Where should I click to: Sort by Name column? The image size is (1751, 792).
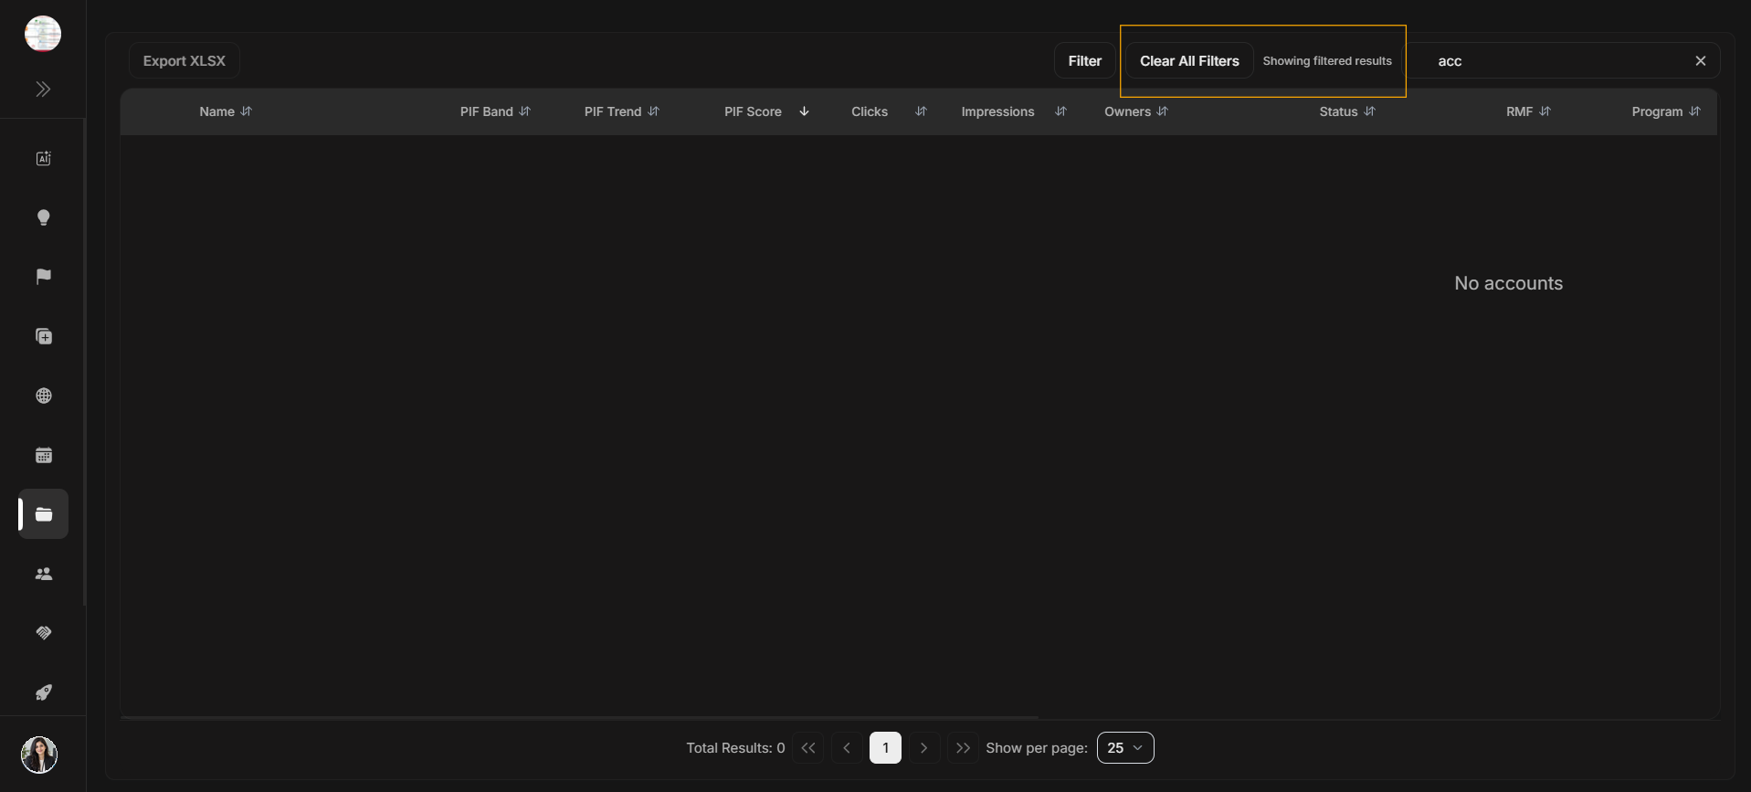(x=246, y=111)
